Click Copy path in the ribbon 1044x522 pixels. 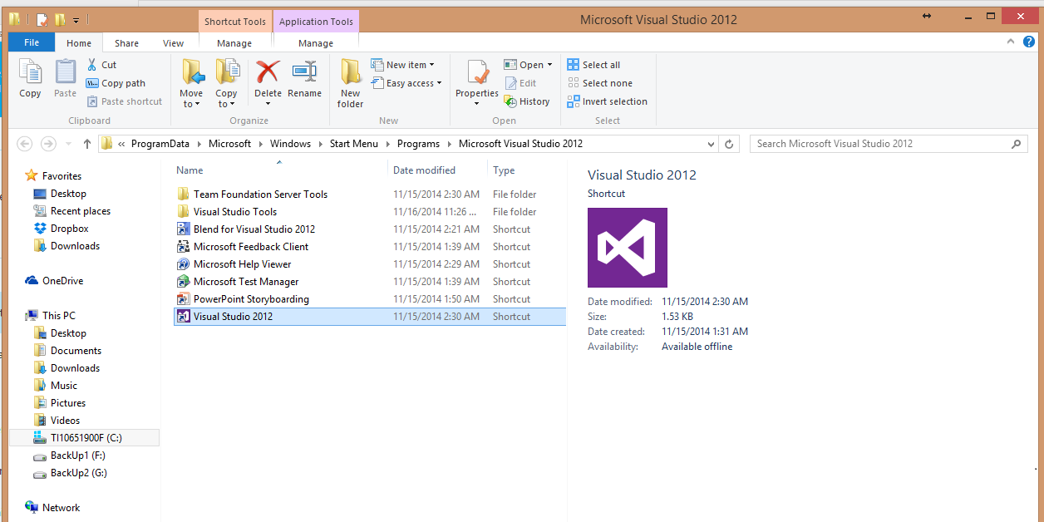[116, 83]
